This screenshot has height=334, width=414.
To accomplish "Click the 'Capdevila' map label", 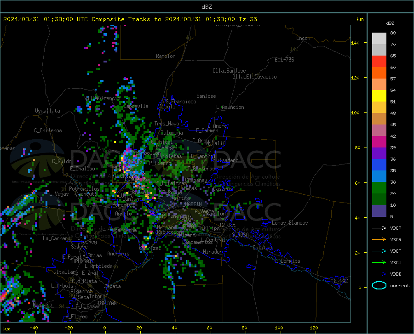I will pyautogui.click(x=136, y=106).
